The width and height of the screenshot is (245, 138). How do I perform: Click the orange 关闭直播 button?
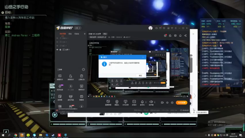pyautogui.click(x=181, y=103)
